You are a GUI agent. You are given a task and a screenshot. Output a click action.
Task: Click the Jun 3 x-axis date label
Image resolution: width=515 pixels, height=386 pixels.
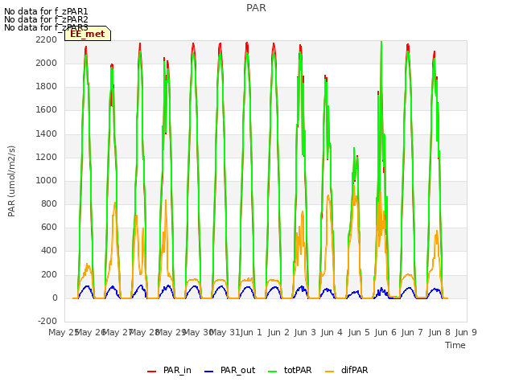[305, 332]
